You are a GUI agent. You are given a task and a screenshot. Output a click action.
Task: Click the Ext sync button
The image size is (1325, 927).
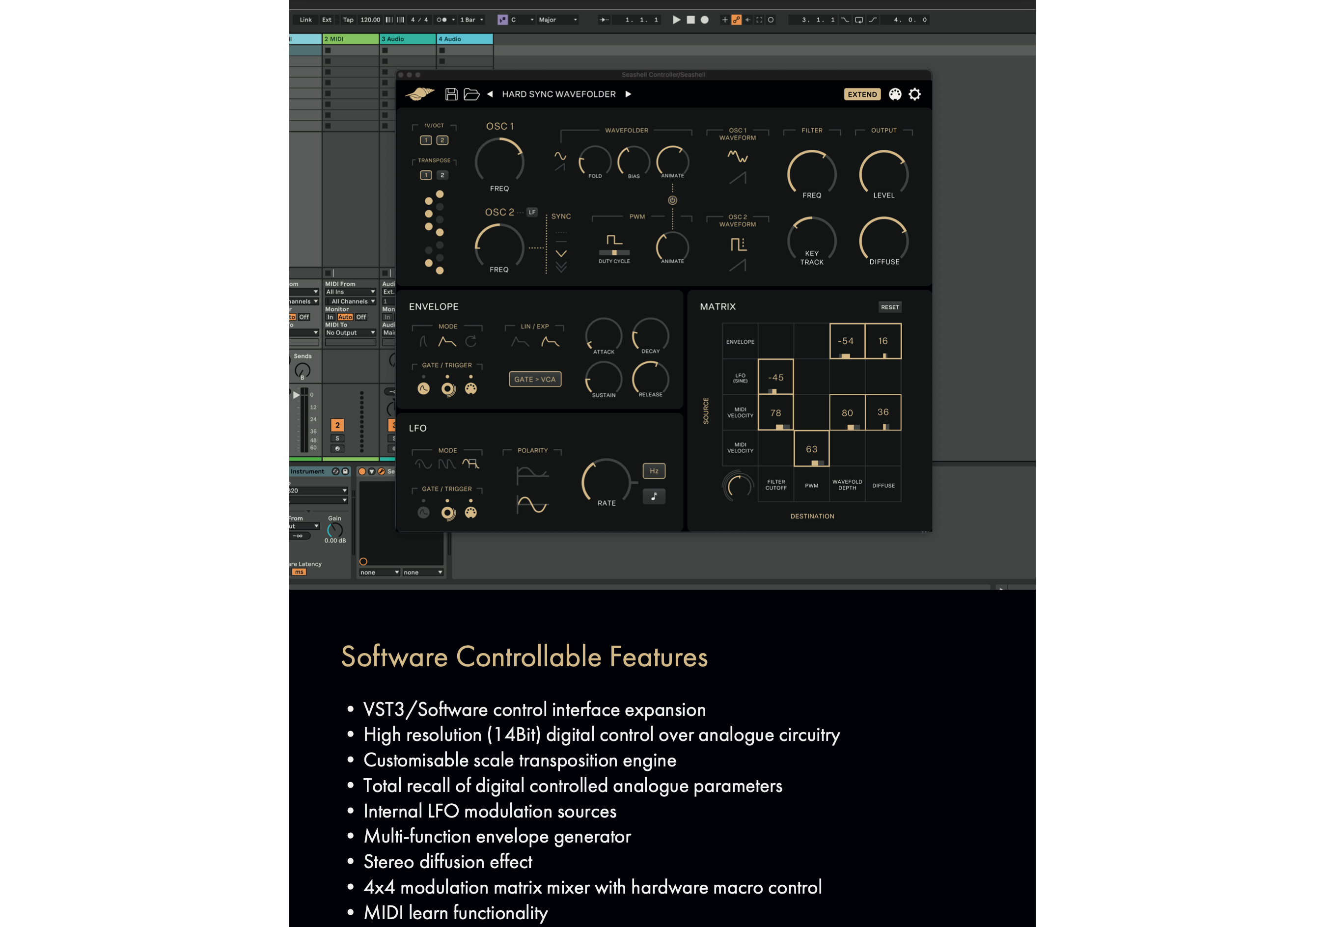click(327, 20)
